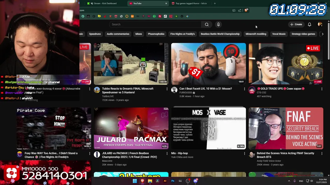Screen dimensions: 330x185
Task: Show hidden system tray icons
Action: (289, 181)
